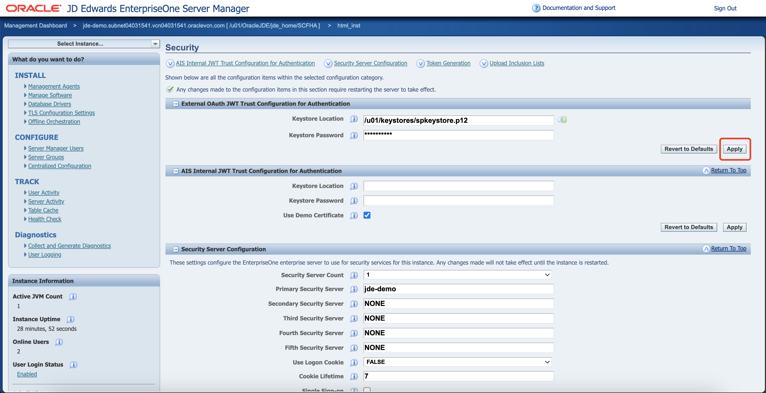Open Collect and Generate Diagnostics link

tap(69, 246)
